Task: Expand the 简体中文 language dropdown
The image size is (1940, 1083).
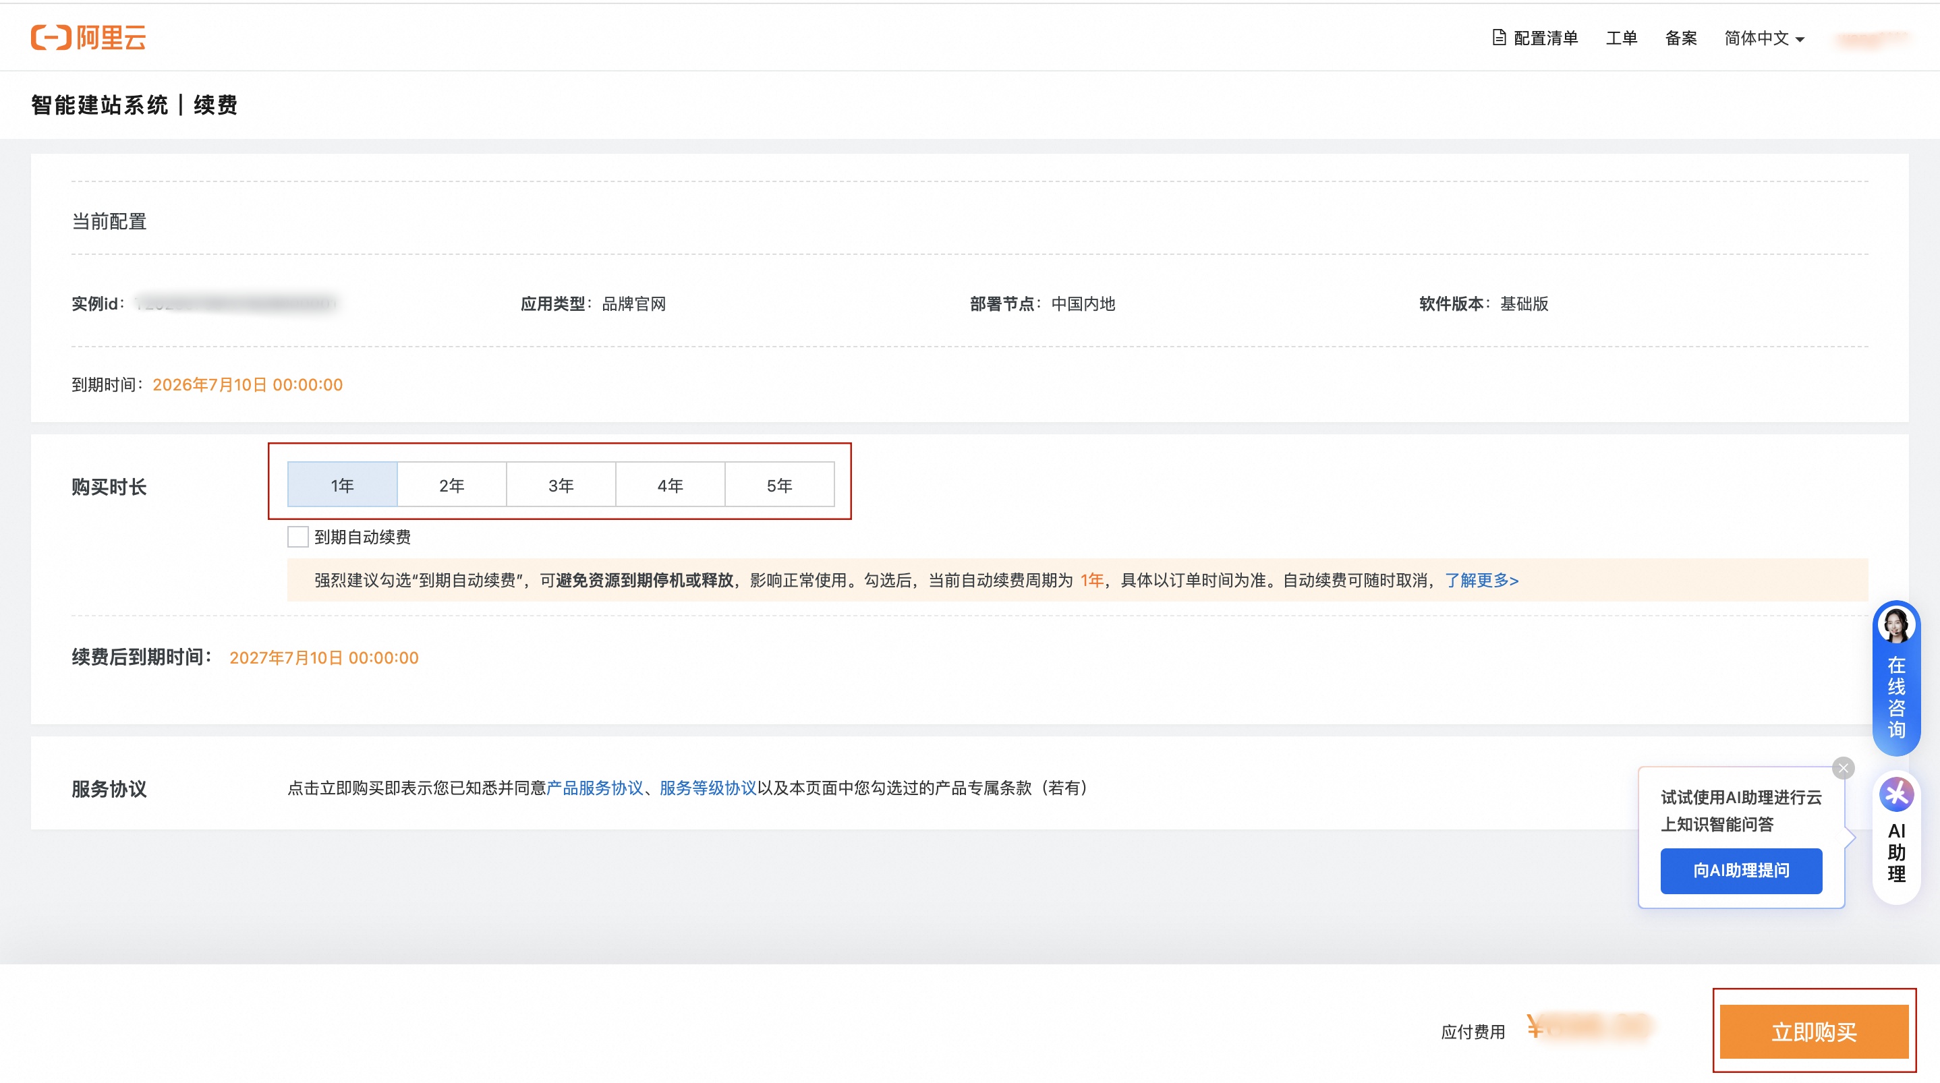Action: [1765, 38]
